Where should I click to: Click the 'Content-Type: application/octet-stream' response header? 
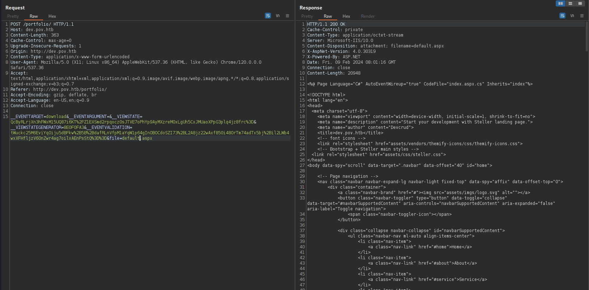tap(355, 35)
